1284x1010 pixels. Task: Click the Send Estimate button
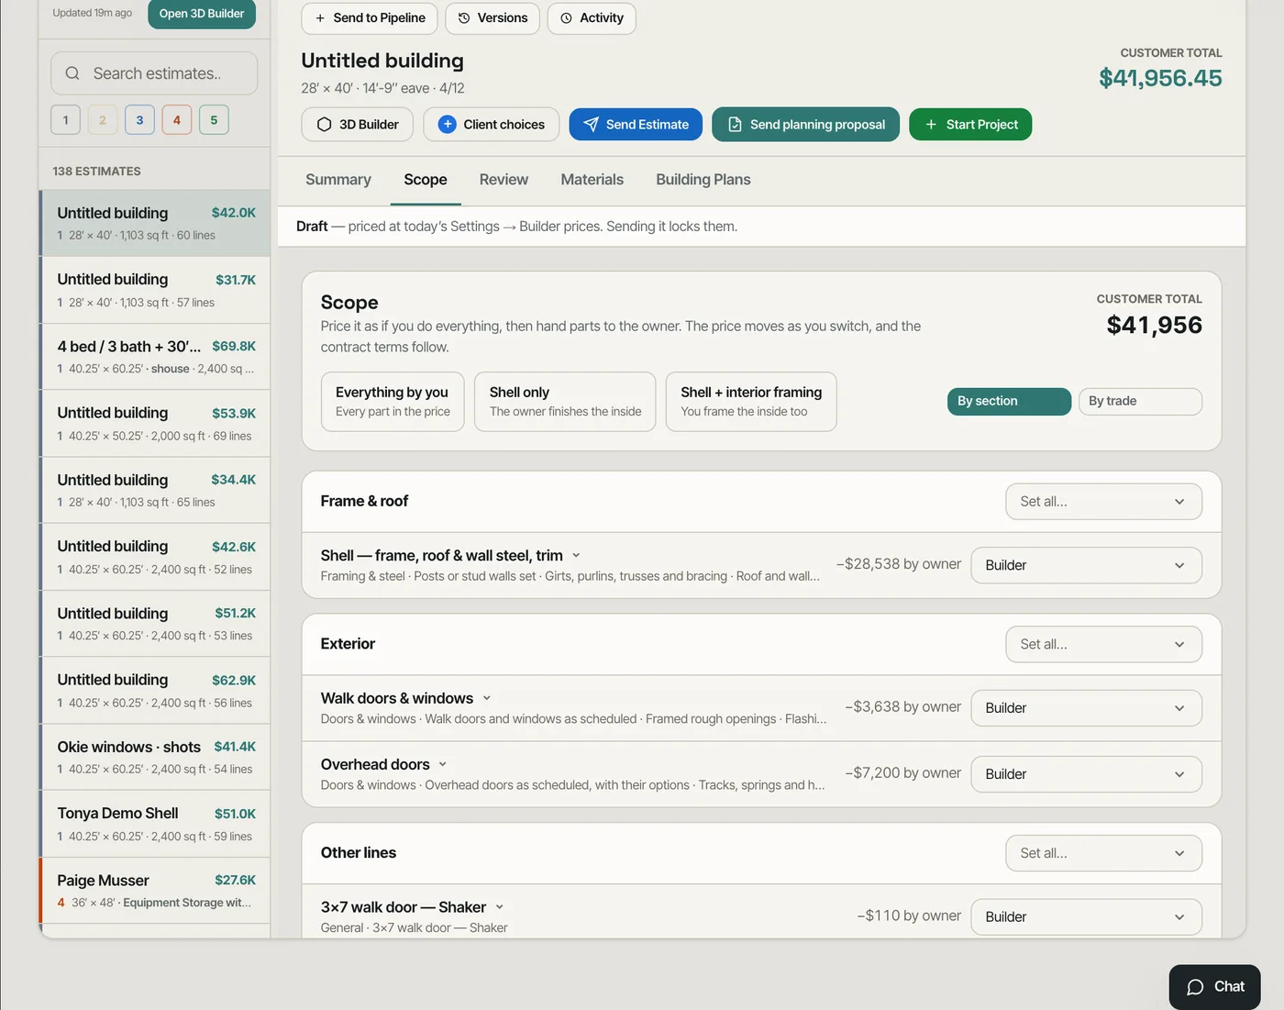(636, 125)
